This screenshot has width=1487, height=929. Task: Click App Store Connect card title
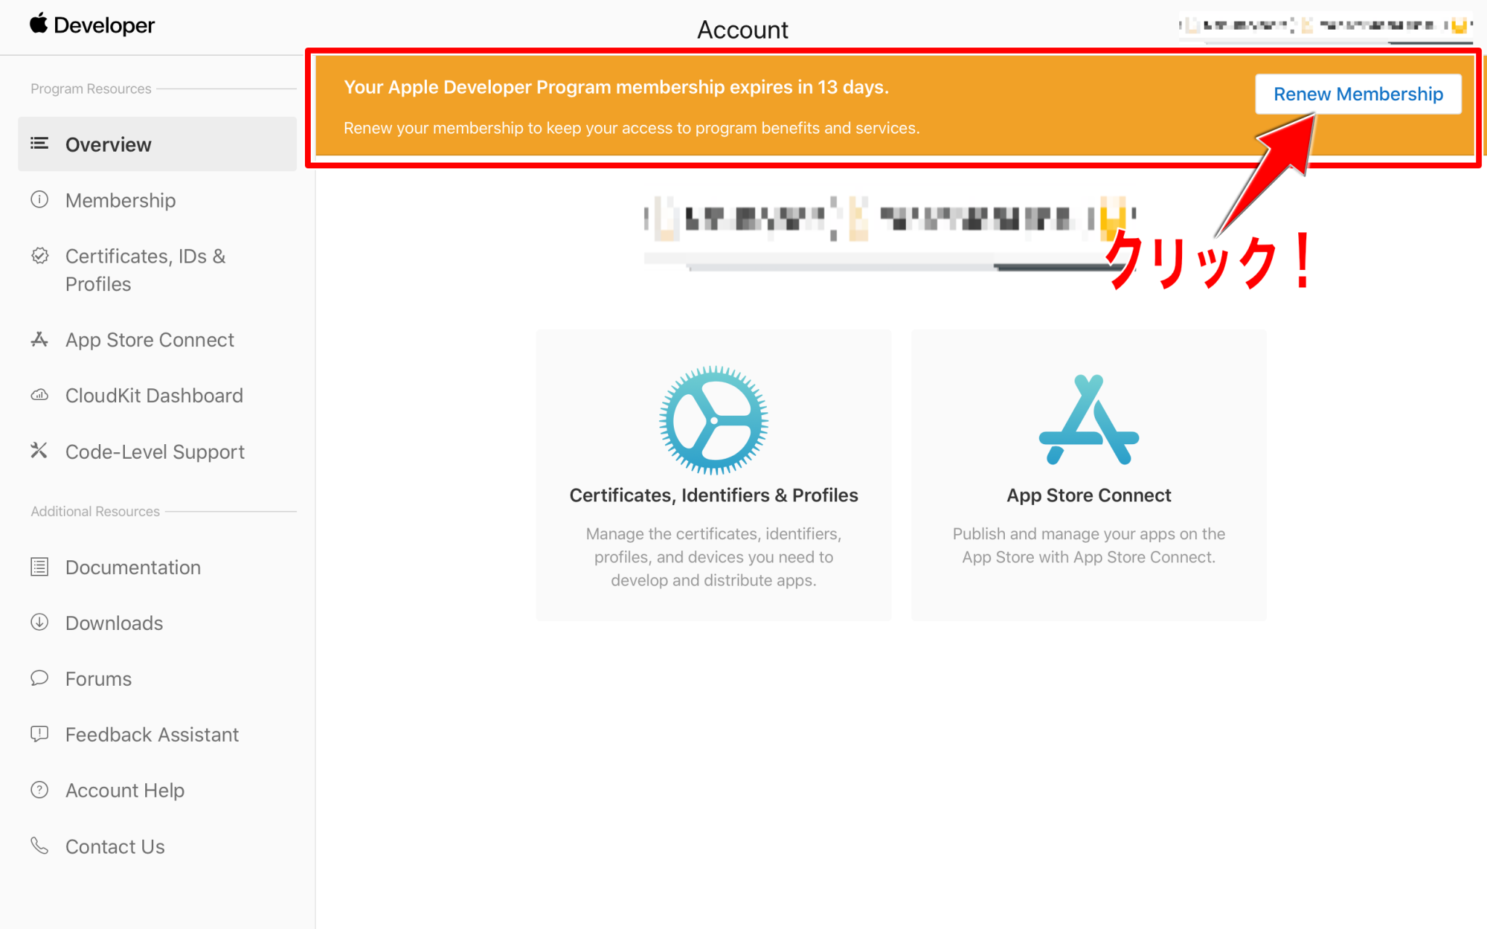1088,495
